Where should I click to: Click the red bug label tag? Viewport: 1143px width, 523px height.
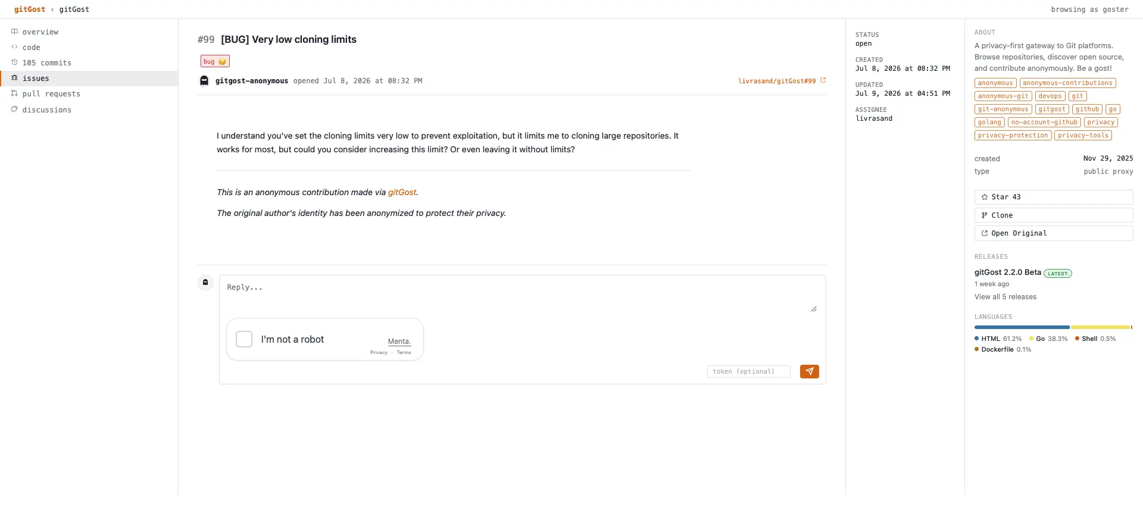click(215, 61)
